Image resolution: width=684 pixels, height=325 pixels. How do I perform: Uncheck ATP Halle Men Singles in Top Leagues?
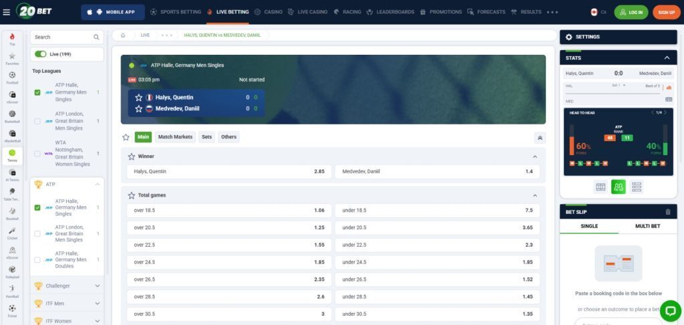click(x=37, y=92)
